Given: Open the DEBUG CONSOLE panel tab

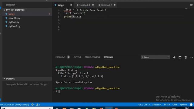Looking at the screenshot, I should coord(92,57).
